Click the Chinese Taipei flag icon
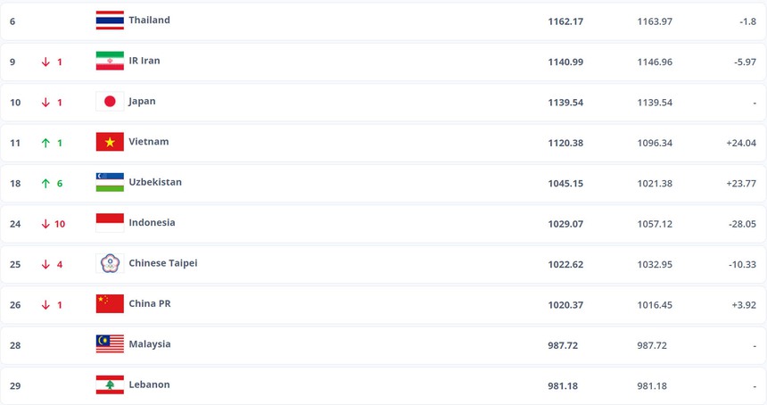The width and height of the screenshot is (767, 405). 110,263
